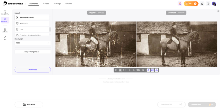Select the Colorize Black and White model

click(32, 35)
